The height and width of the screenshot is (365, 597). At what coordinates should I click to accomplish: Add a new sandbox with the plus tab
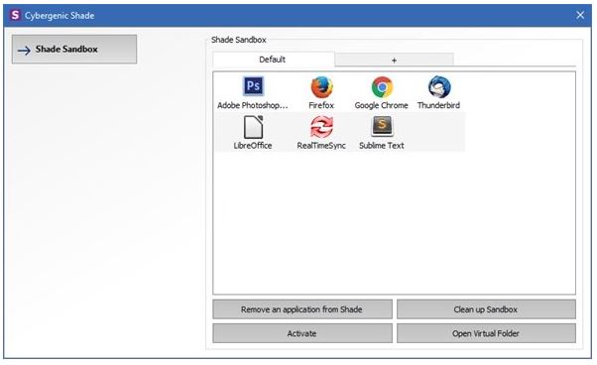[x=394, y=61]
